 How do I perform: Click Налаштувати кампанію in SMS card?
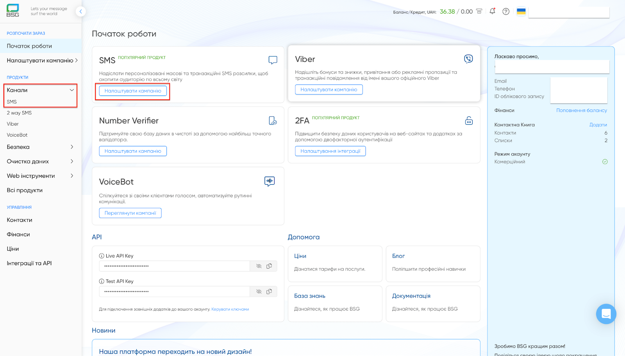(133, 91)
